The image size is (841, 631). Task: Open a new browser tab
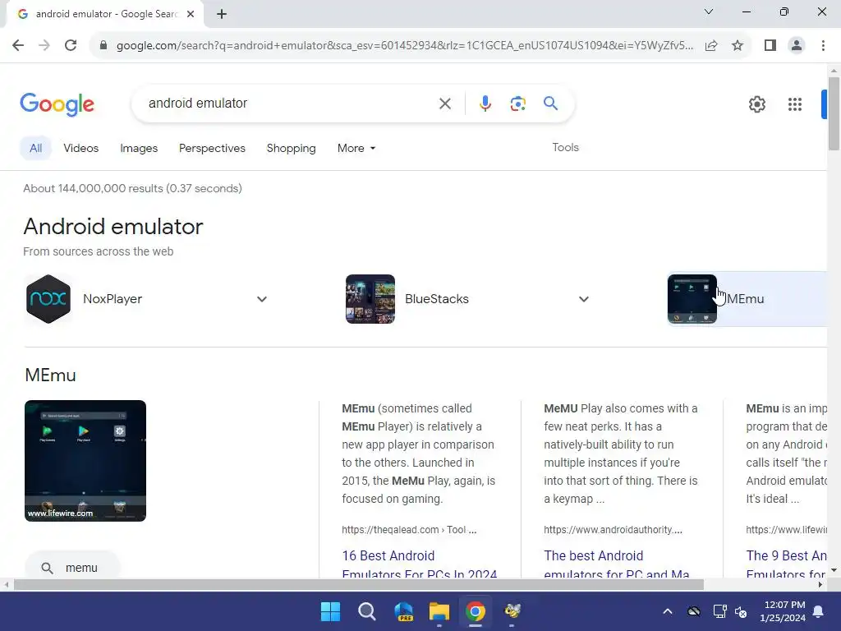[222, 14]
